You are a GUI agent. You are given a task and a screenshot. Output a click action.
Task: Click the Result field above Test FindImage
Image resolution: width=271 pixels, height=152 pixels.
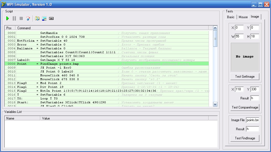253,129
